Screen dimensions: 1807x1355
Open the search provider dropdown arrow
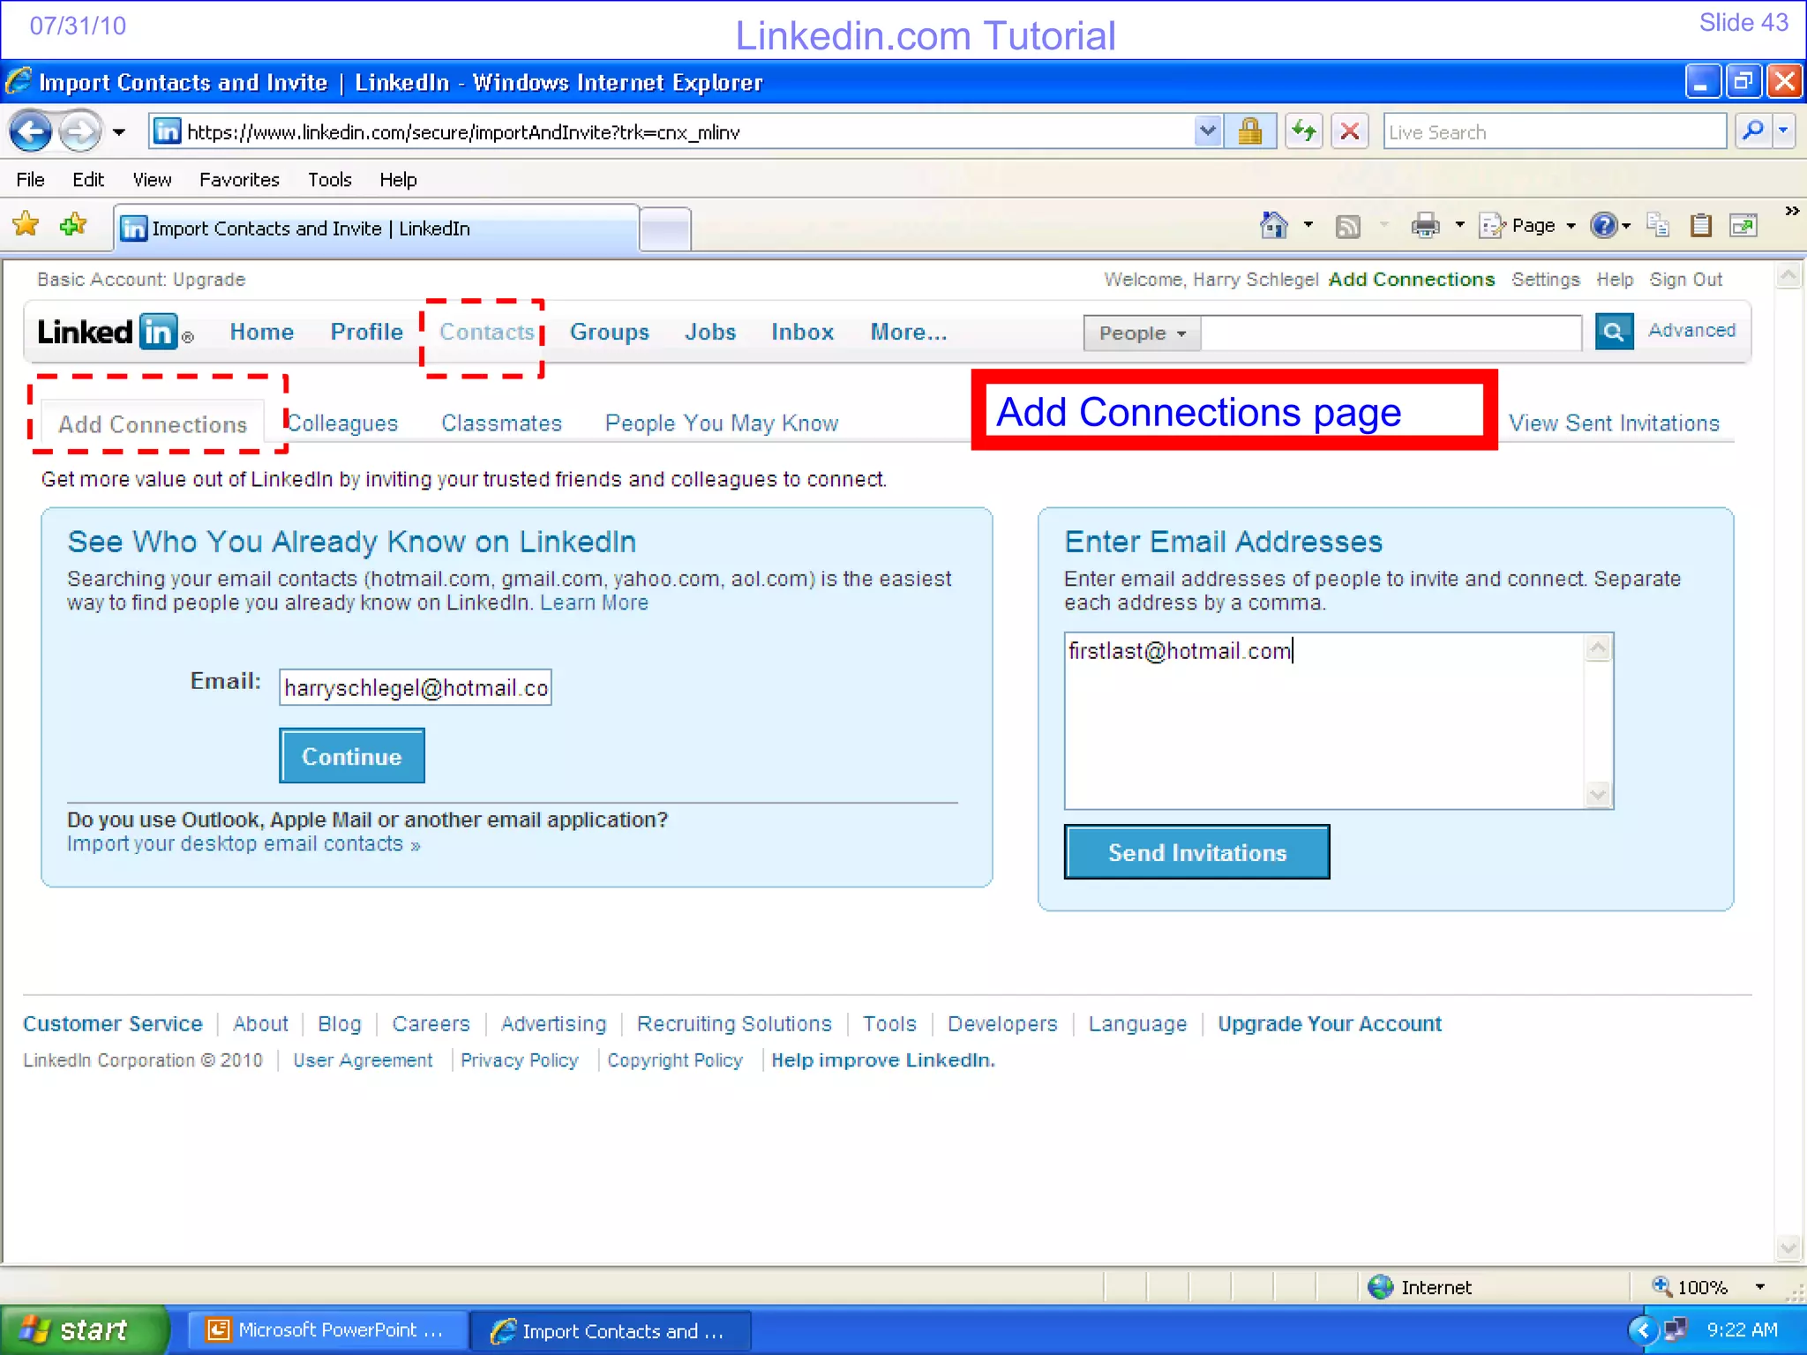click(1784, 131)
